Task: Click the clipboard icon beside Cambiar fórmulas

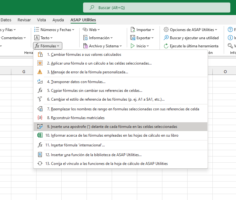Action: [40, 55]
